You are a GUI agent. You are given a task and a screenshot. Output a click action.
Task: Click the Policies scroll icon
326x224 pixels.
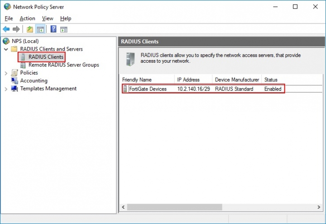click(x=14, y=73)
